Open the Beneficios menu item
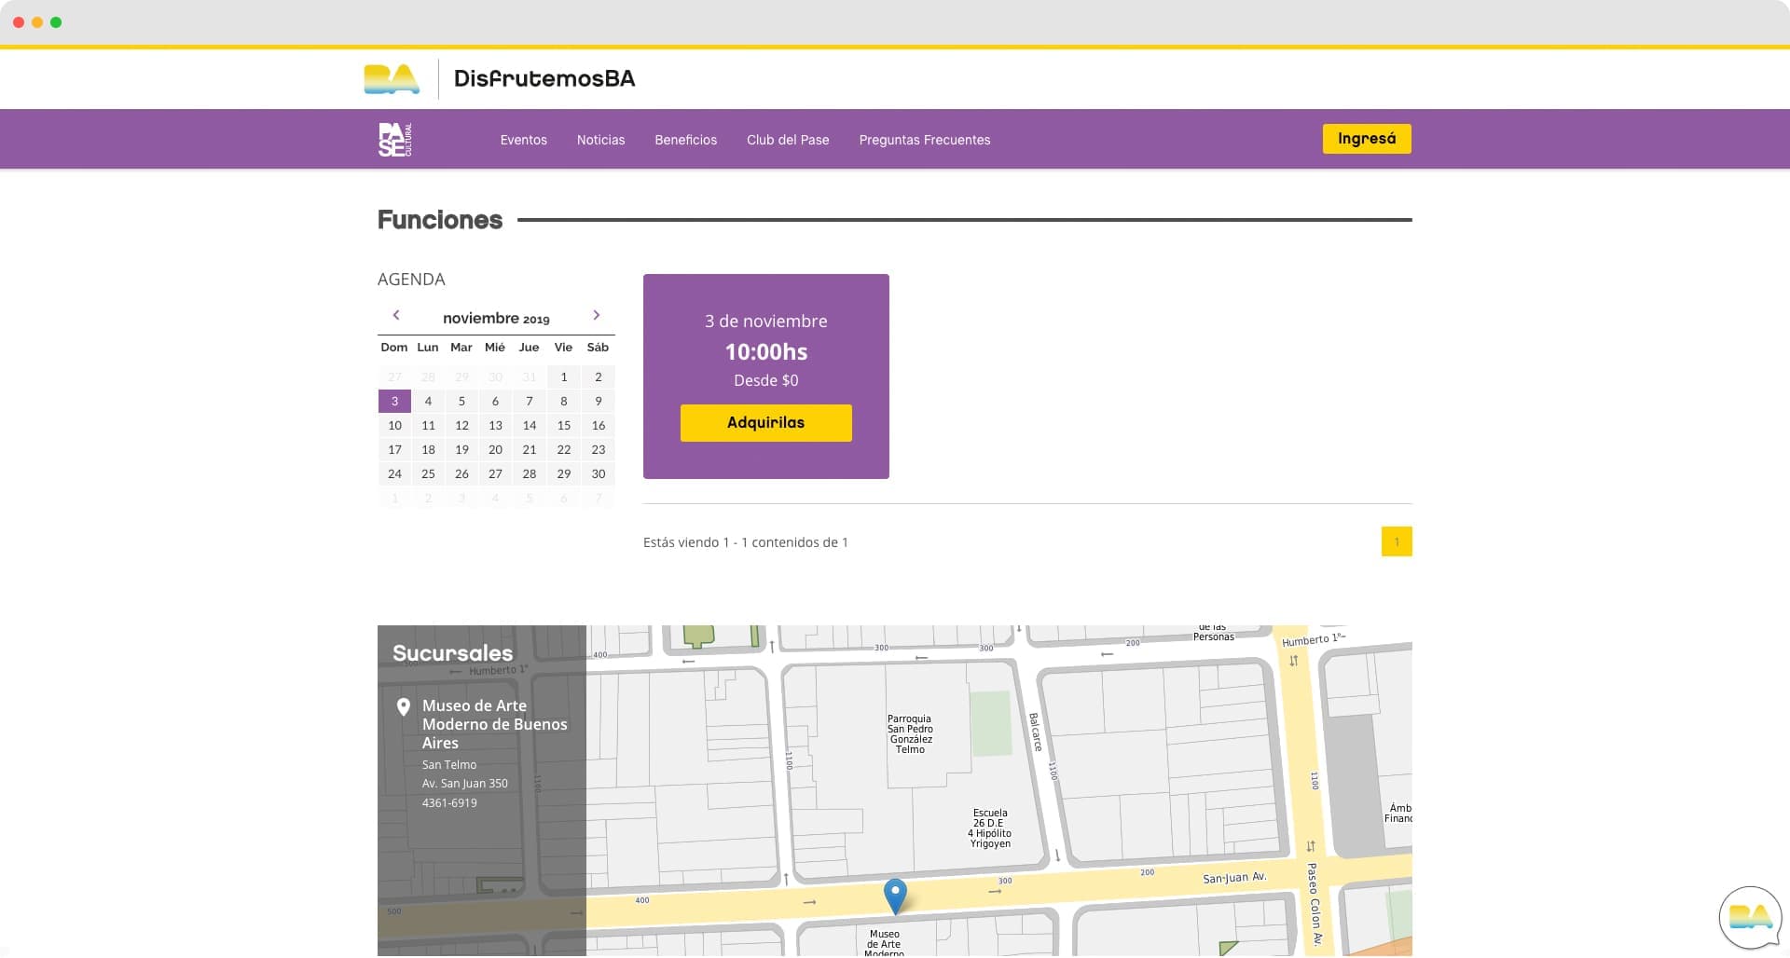The height and width of the screenshot is (958, 1790). (686, 140)
